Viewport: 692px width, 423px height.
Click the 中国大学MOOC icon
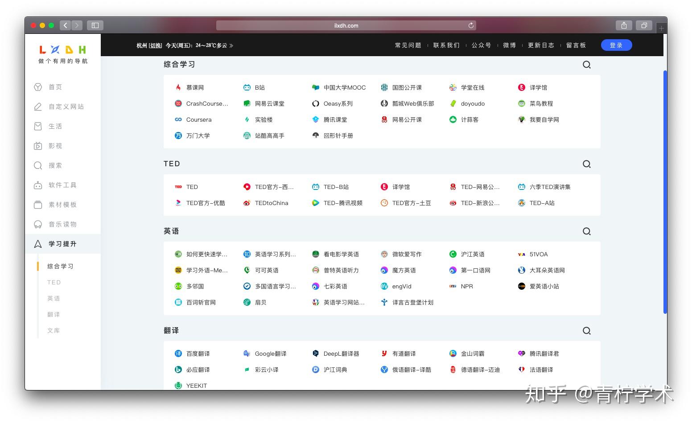point(316,87)
